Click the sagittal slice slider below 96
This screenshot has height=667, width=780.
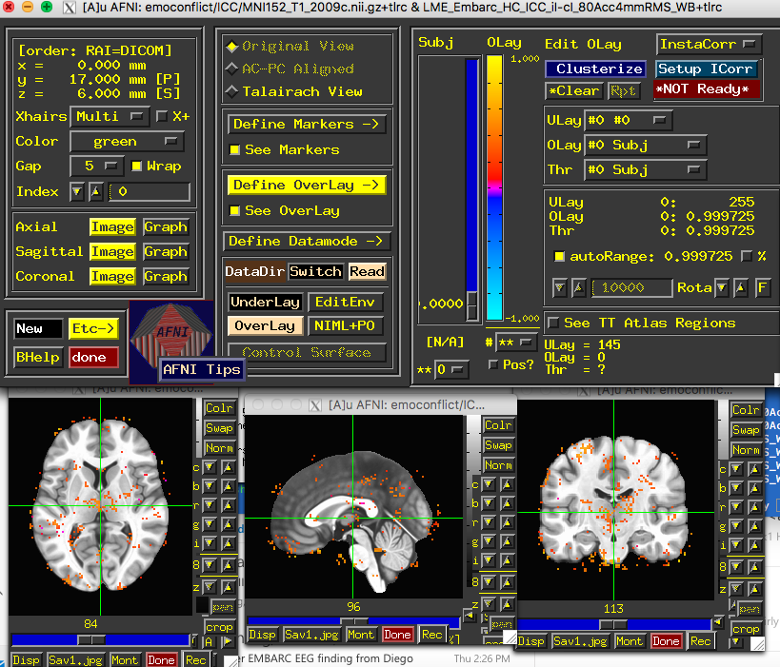pos(353,621)
